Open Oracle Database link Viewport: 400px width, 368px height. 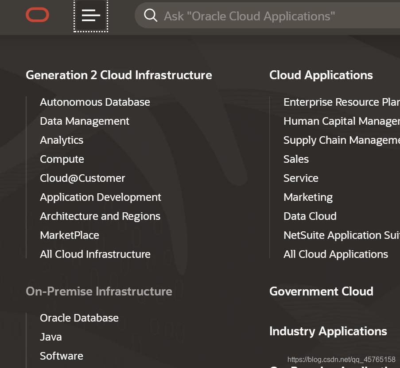(x=79, y=318)
